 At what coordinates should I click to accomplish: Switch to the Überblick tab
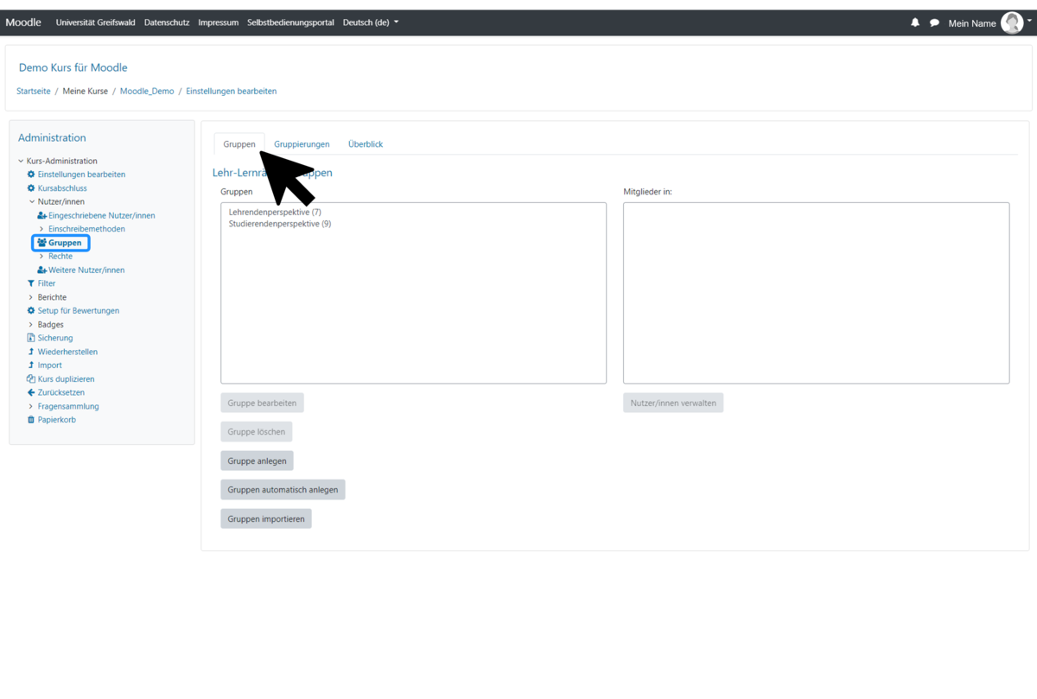coord(365,144)
